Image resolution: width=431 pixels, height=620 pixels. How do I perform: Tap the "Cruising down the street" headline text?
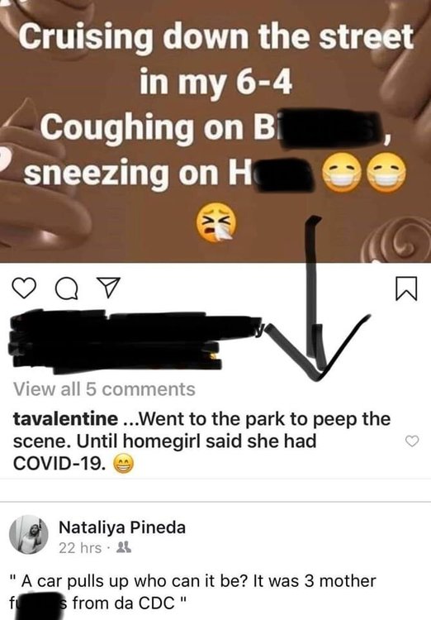(216, 36)
